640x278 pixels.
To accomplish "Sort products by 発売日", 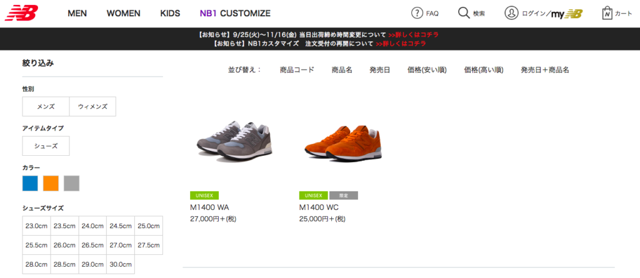I will 379,70.
